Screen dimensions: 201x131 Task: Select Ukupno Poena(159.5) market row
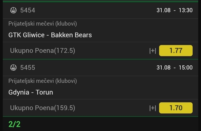click(x=100, y=108)
